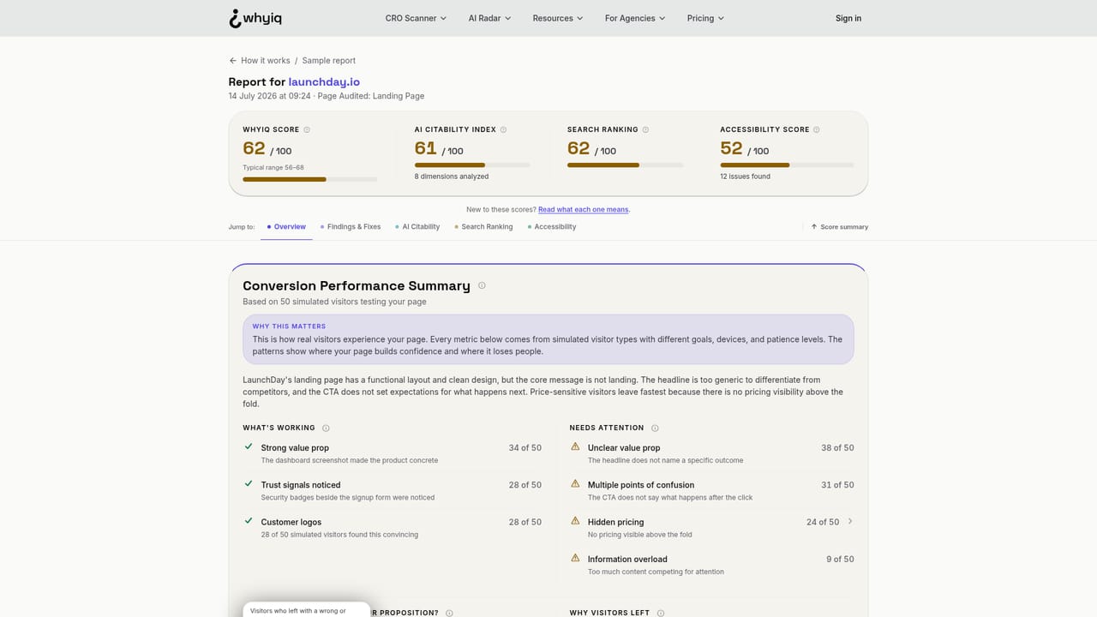Click the info icon beside NEEDS ATTENTION
Screen dimensions: 1097x617
(655, 428)
